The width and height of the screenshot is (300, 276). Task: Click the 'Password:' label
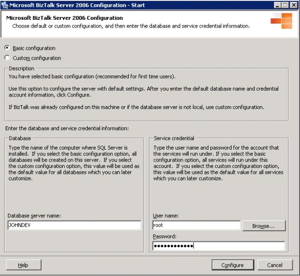[x=165, y=236]
